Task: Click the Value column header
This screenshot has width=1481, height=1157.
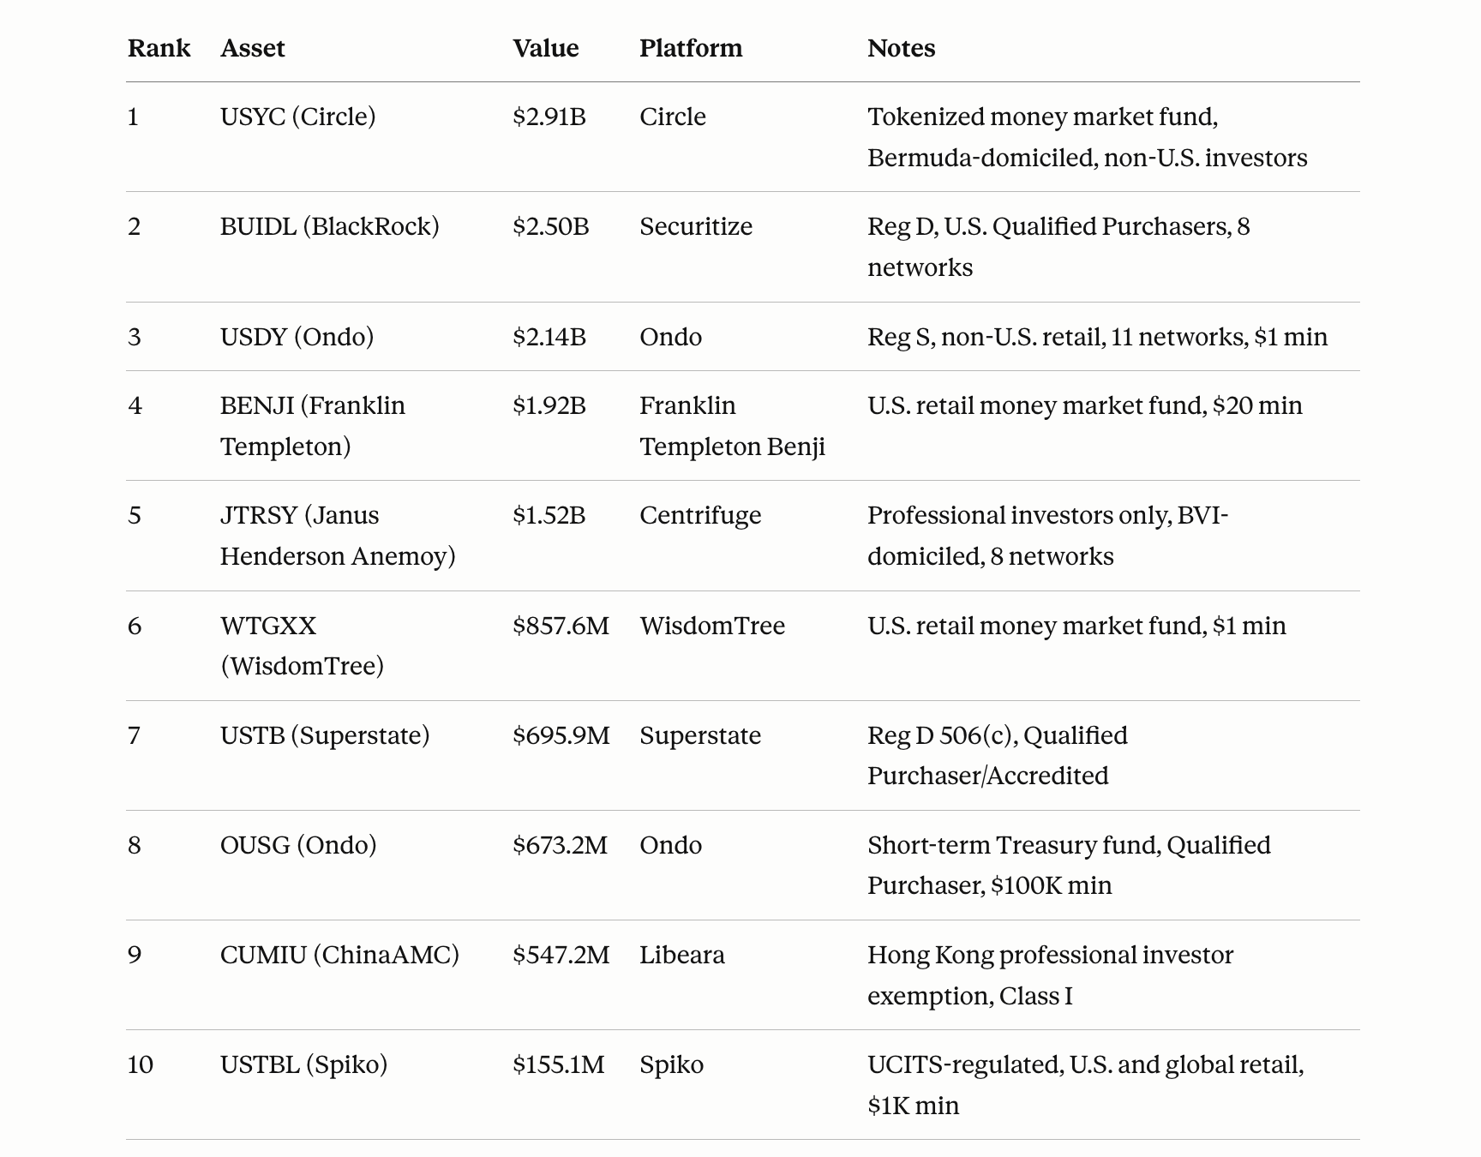Action: 545,48
